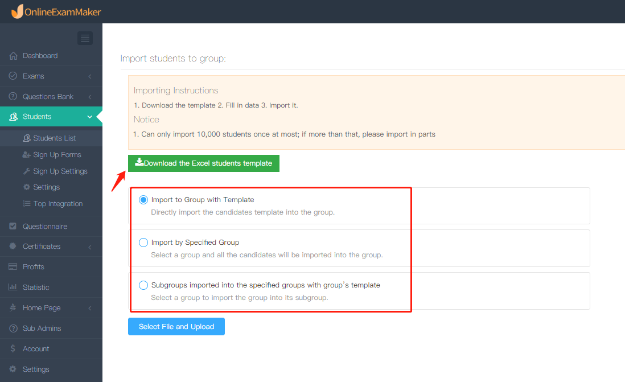
Task: Expand the Home Page menu arrow
Action: (x=89, y=308)
